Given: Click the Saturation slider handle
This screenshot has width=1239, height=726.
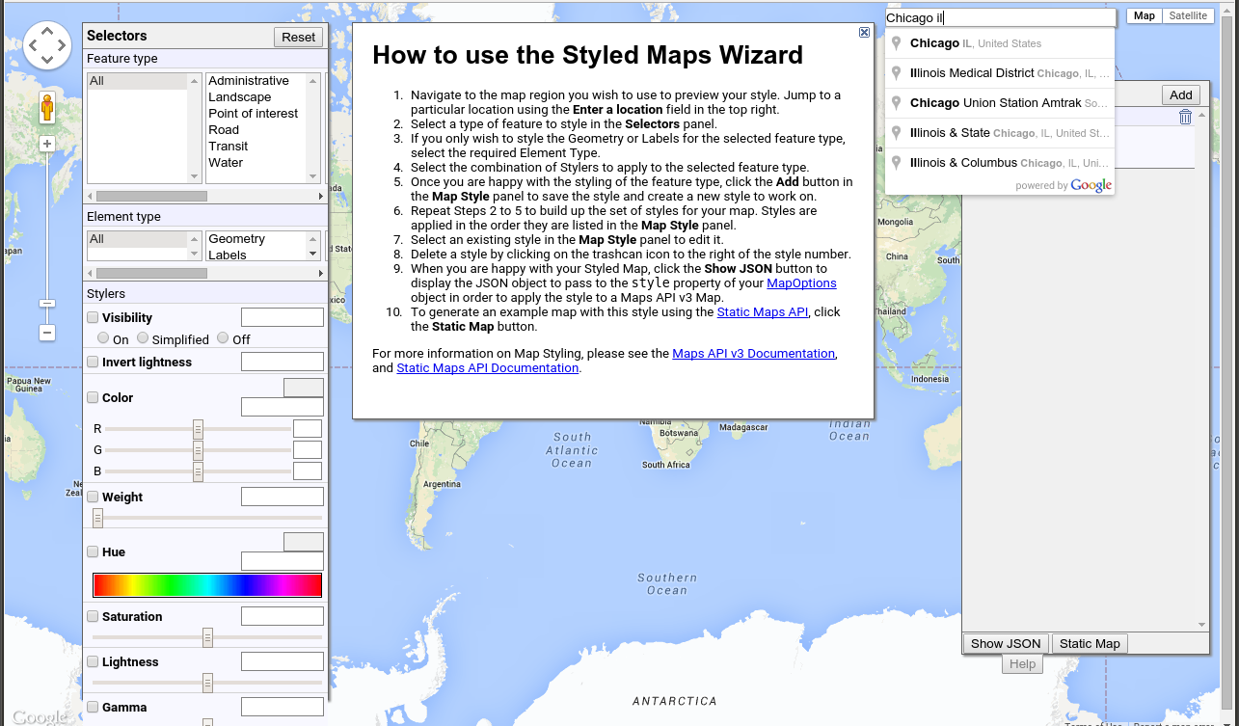Looking at the screenshot, I should point(207,637).
